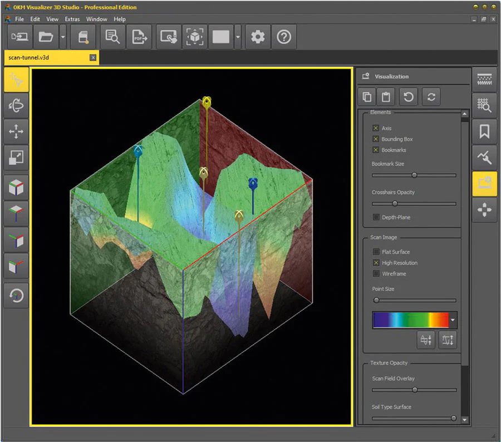Open the dropdown arrow beside background color box

click(238, 37)
